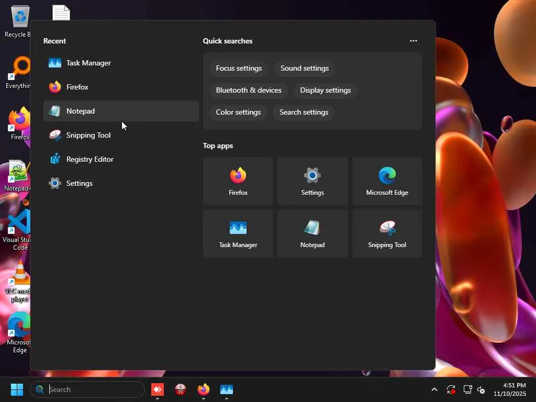Open Settings from the Recent list

(x=121, y=183)
